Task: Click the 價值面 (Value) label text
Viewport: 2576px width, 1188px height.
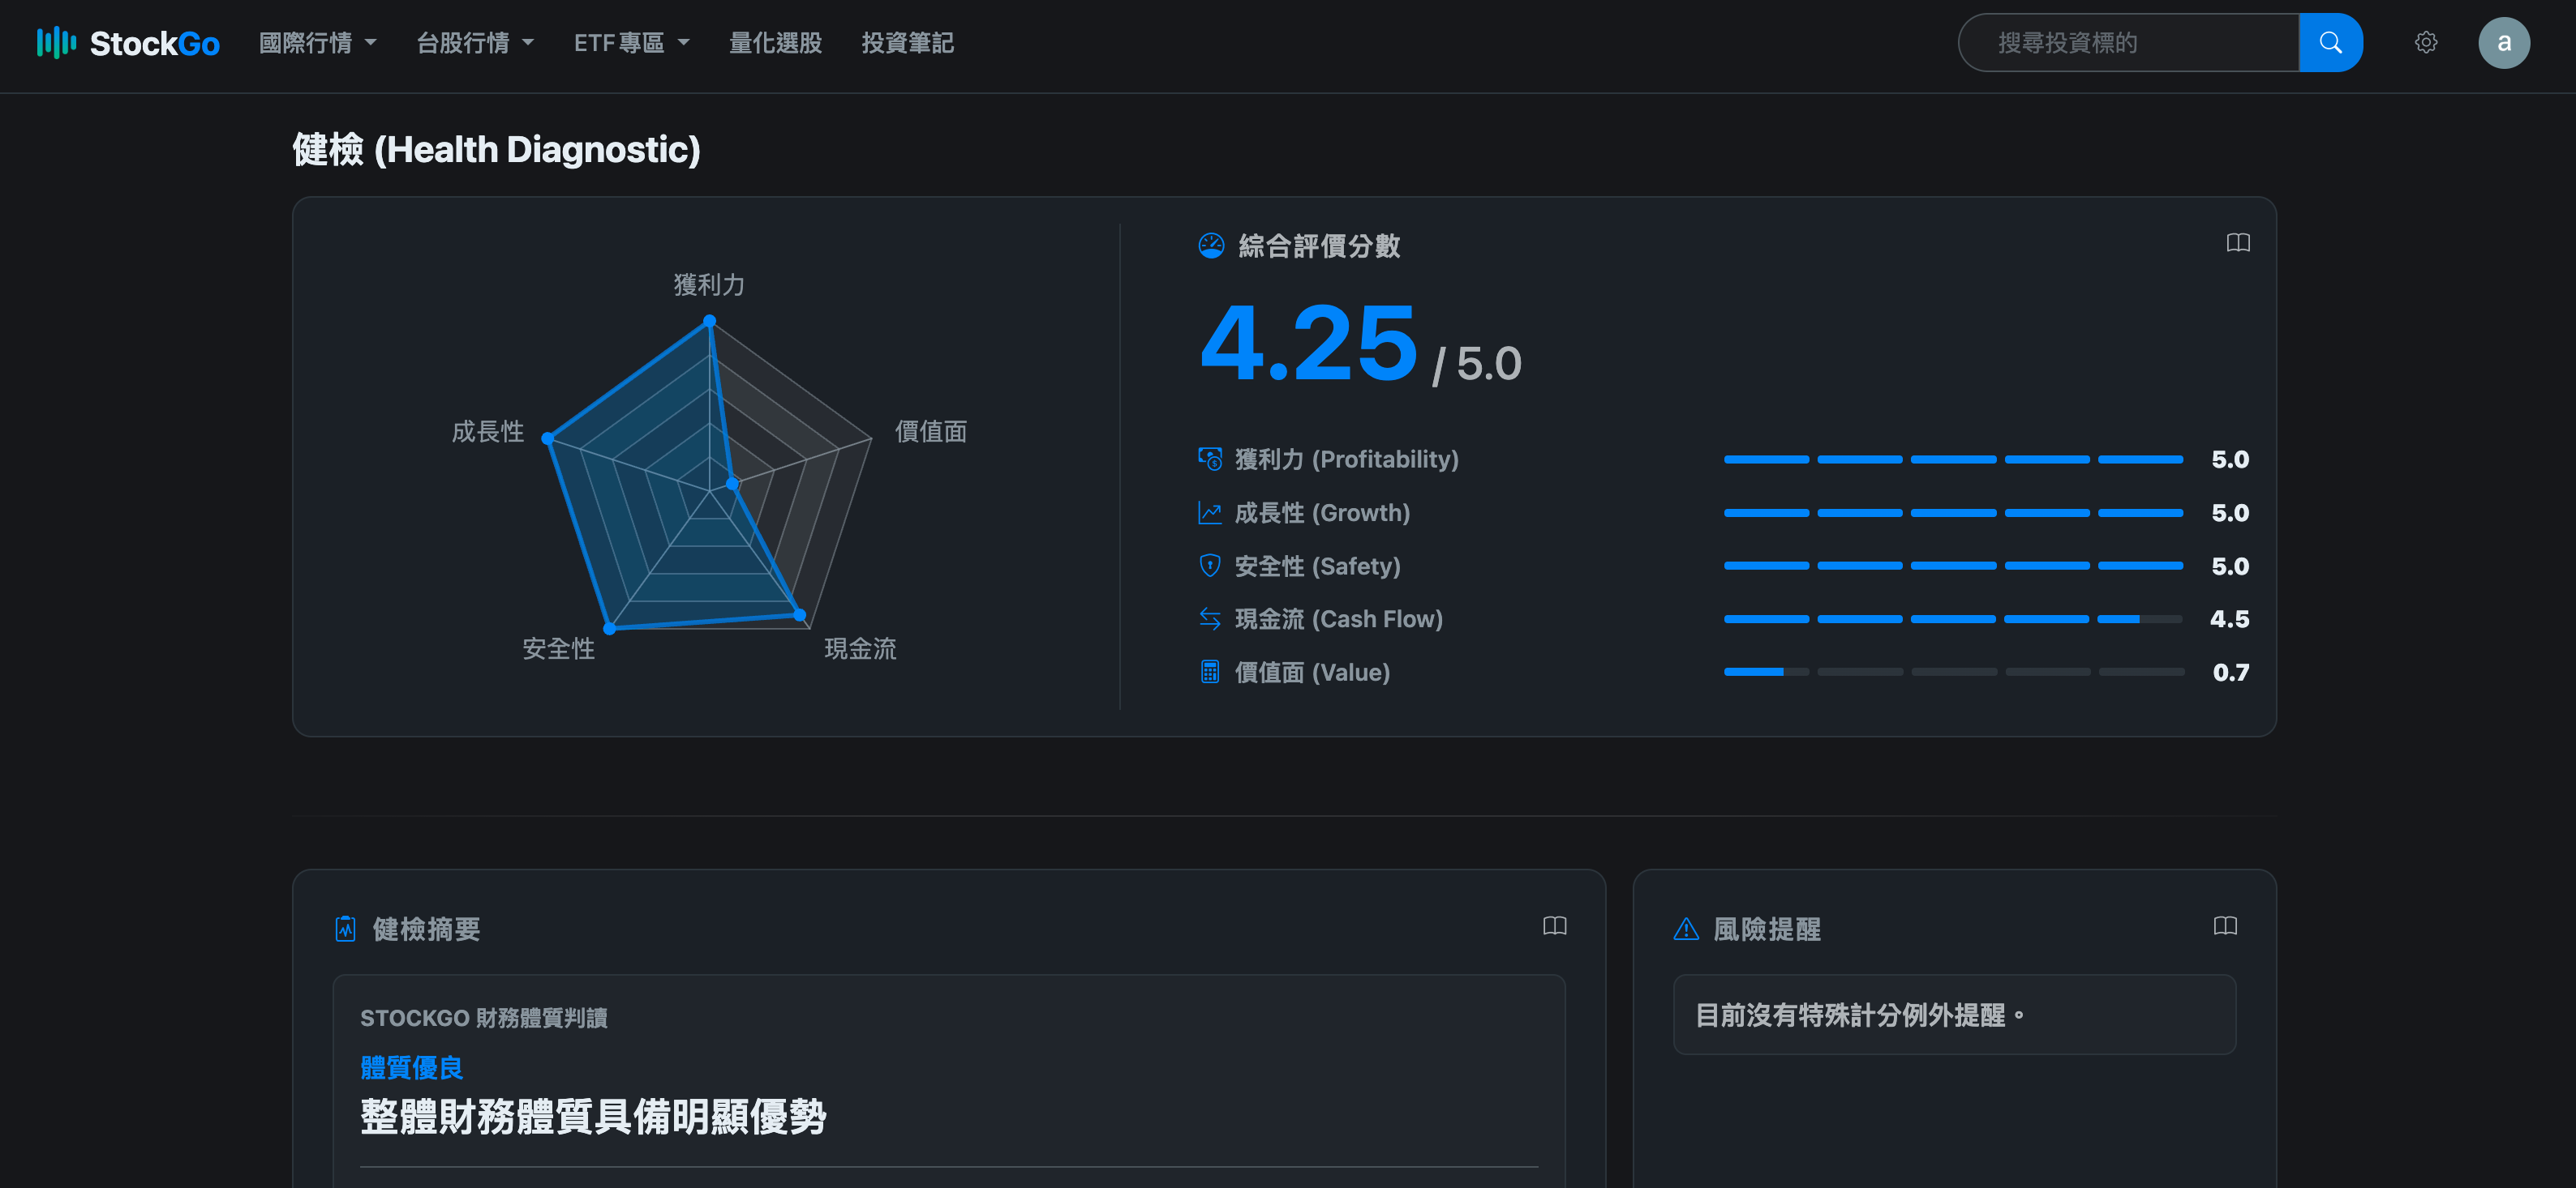Action: (1312, 673)
